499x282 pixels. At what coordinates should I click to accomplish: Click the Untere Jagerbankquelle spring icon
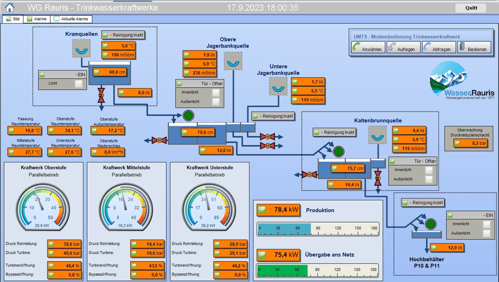tap(278, 87)
